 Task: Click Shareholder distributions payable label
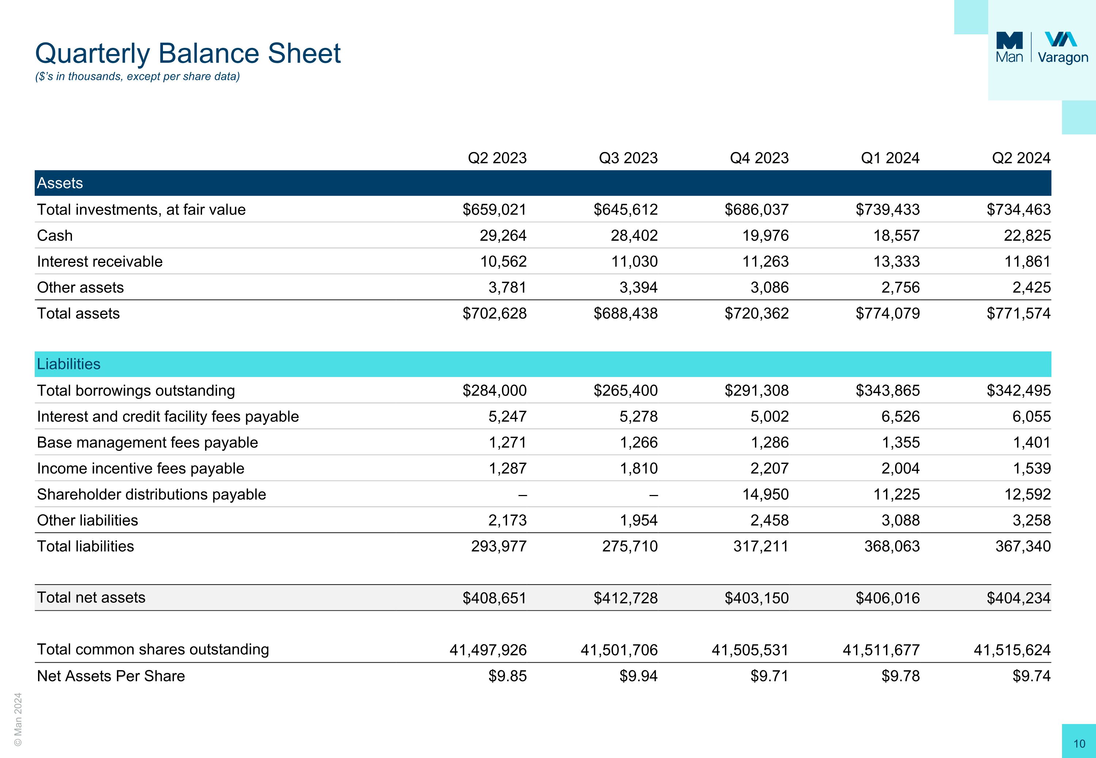[152, 494]
